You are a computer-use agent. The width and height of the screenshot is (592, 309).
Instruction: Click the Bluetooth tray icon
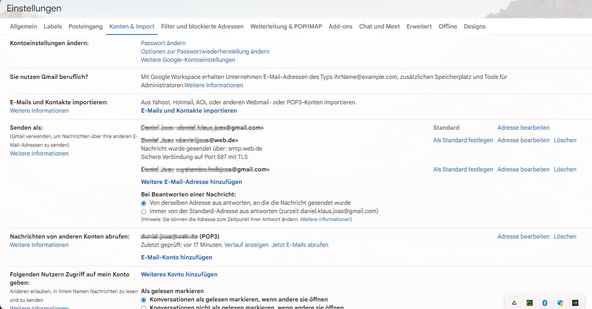(544, 303)
